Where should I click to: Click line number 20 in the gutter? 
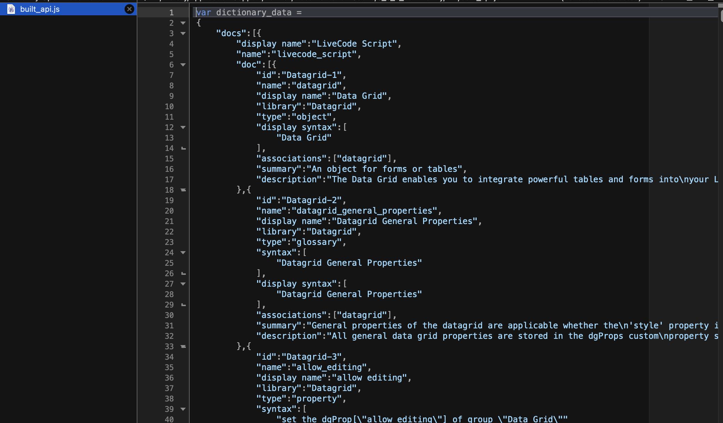point(169,211)
